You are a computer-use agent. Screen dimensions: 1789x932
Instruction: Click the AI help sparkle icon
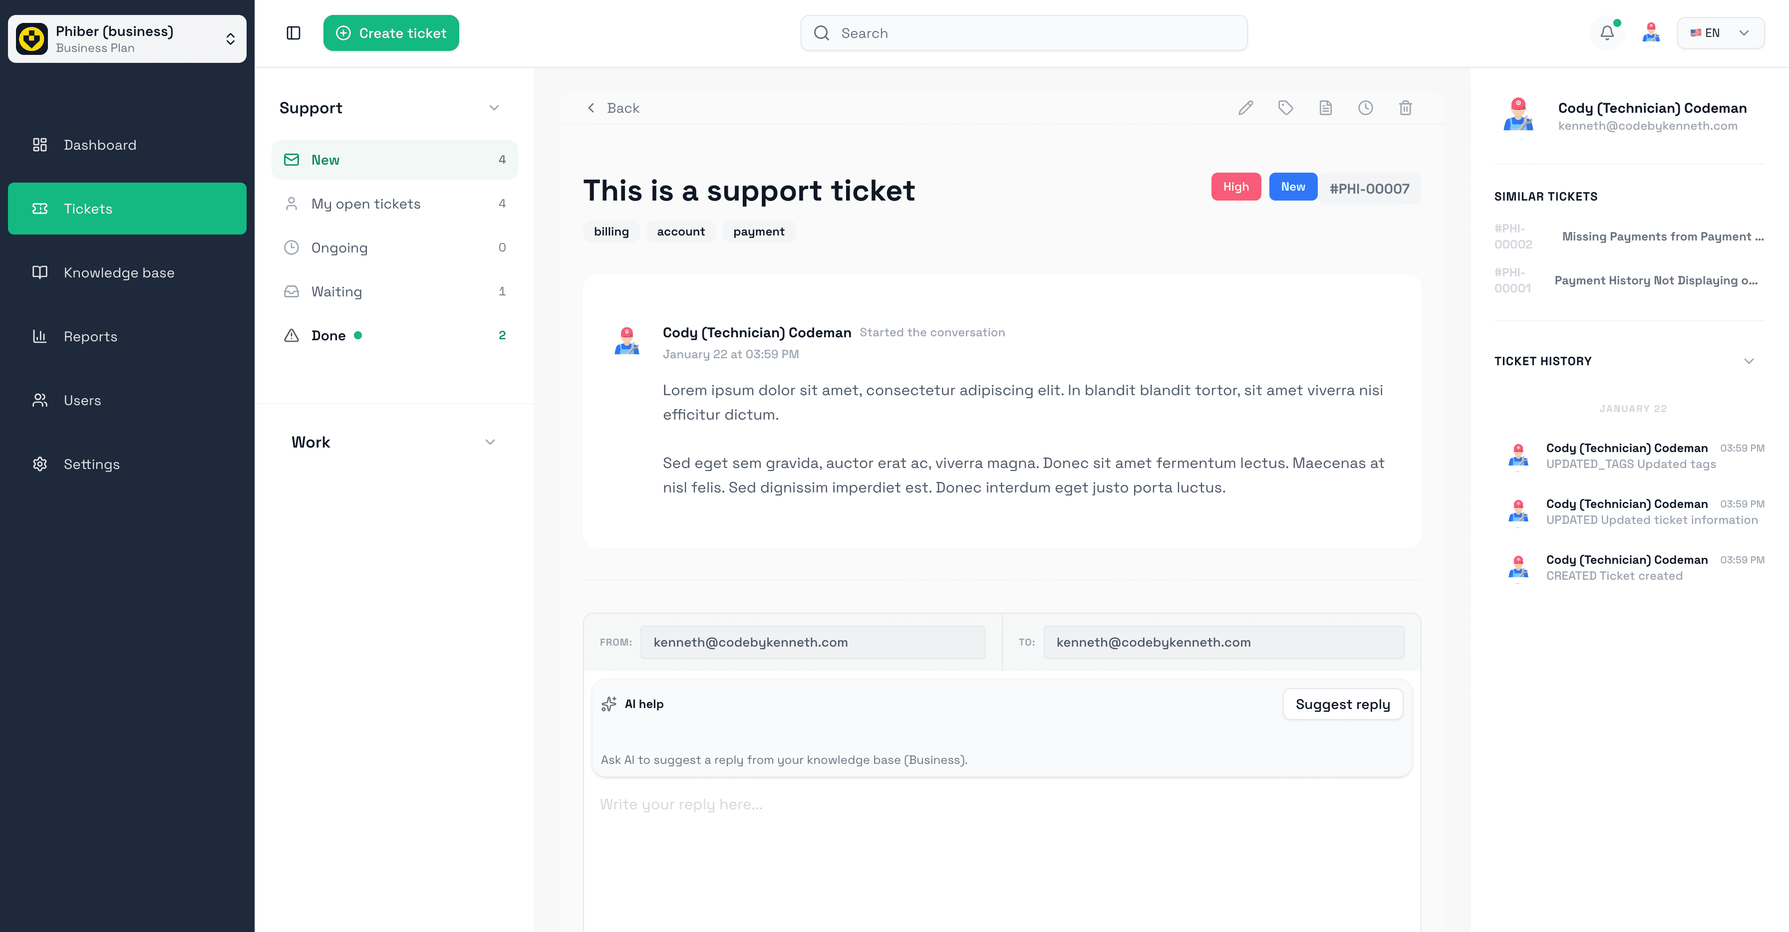tap(609, 703)
